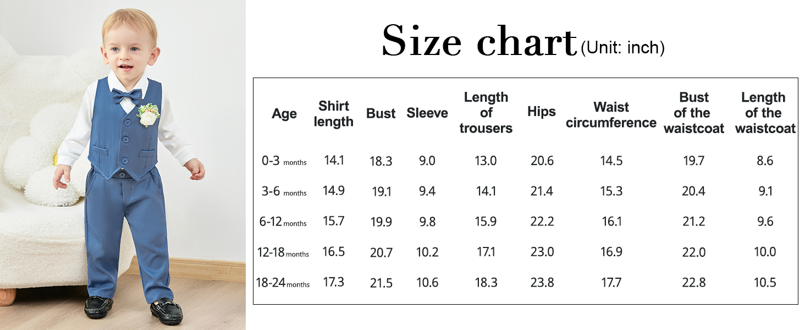The width and height of the screenshot is (805, 330).
Task: Click the "Bust of the waistcoat" header
Action: [694, 113]
